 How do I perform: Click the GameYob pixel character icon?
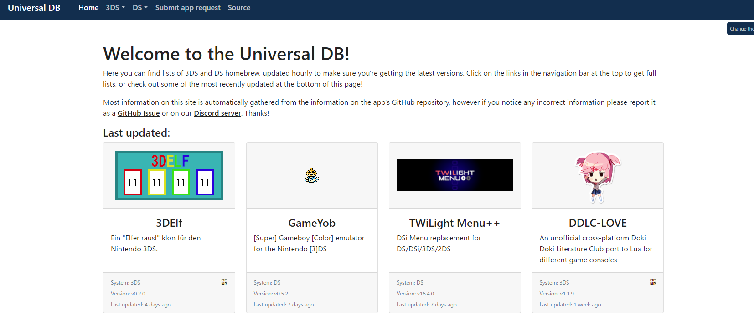click(x=312, y=175)
